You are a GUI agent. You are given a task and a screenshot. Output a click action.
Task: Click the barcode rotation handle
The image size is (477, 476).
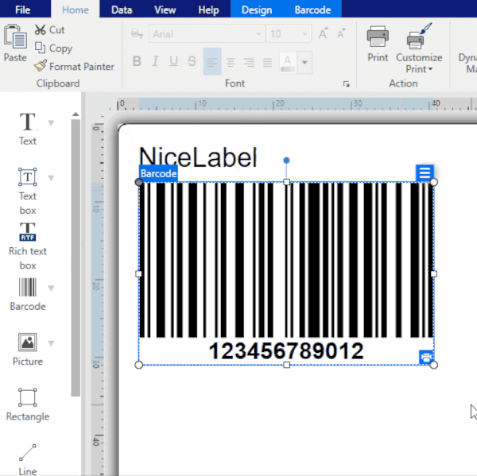tap(286, 161)
